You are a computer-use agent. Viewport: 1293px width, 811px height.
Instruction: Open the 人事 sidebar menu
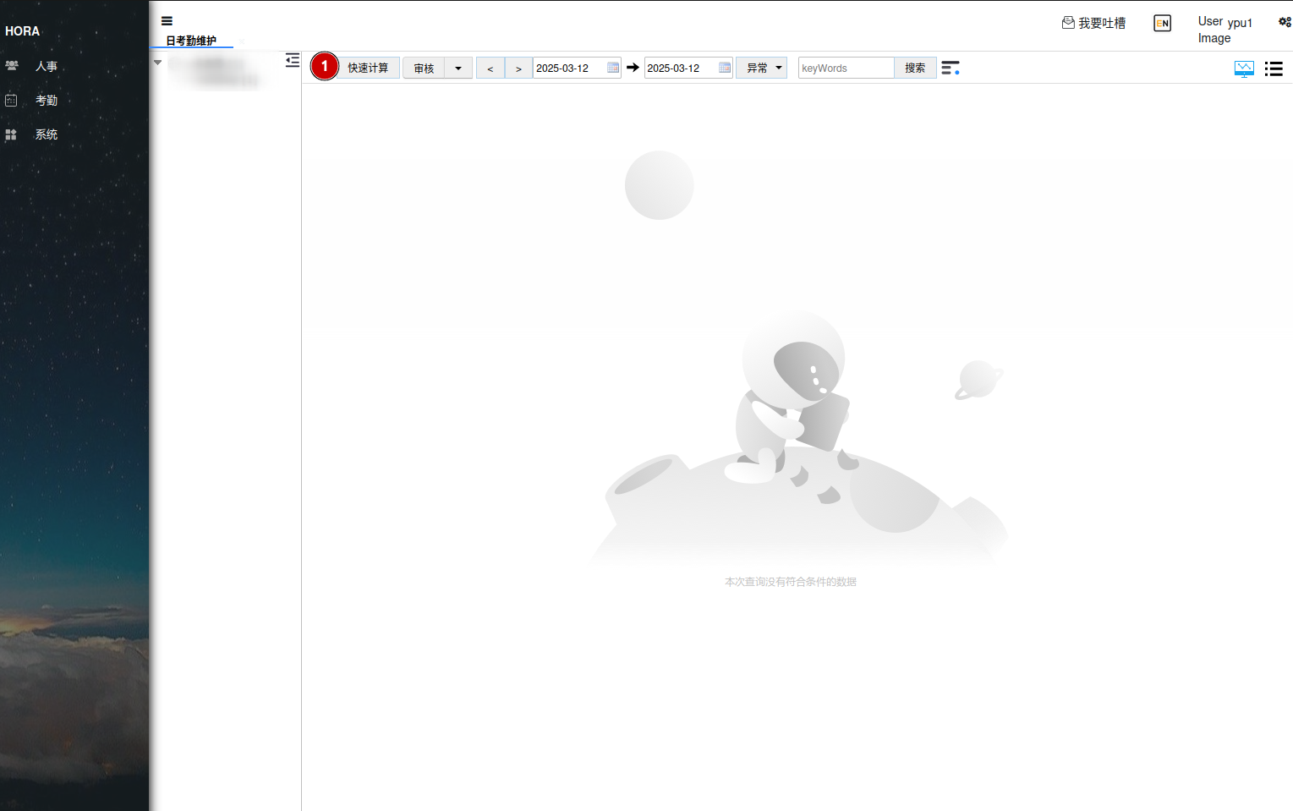(46, 66)
